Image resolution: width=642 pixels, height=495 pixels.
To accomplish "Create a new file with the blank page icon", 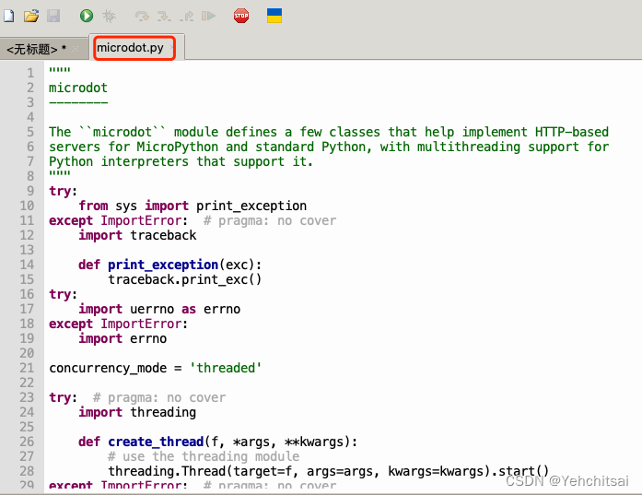I will (x=9, y=16).
